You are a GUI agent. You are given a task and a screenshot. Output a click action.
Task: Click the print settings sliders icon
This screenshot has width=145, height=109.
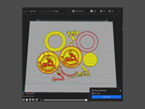[73, 11]
